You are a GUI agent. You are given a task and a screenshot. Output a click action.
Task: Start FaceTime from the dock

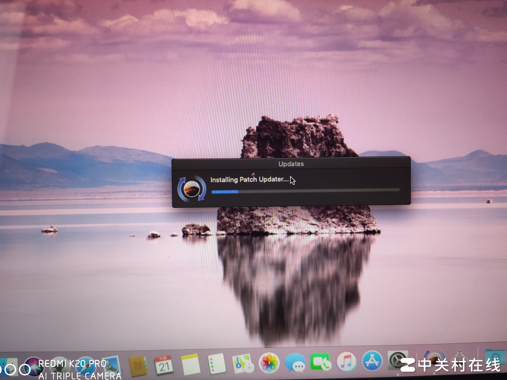tap(321, 362)
